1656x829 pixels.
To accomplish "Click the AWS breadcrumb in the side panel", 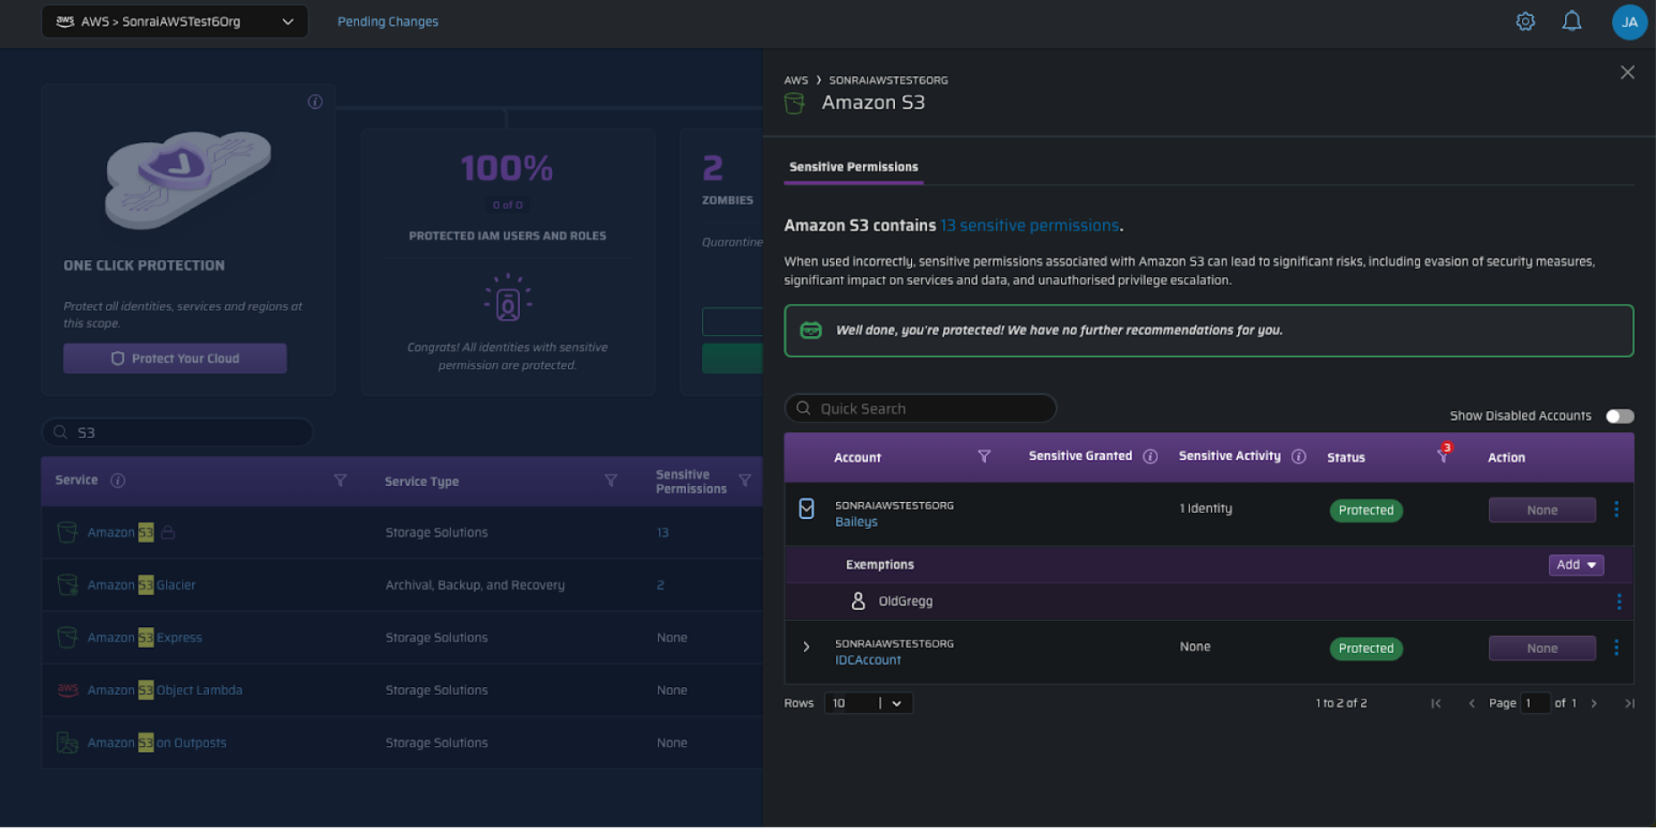I will point(796,80).
